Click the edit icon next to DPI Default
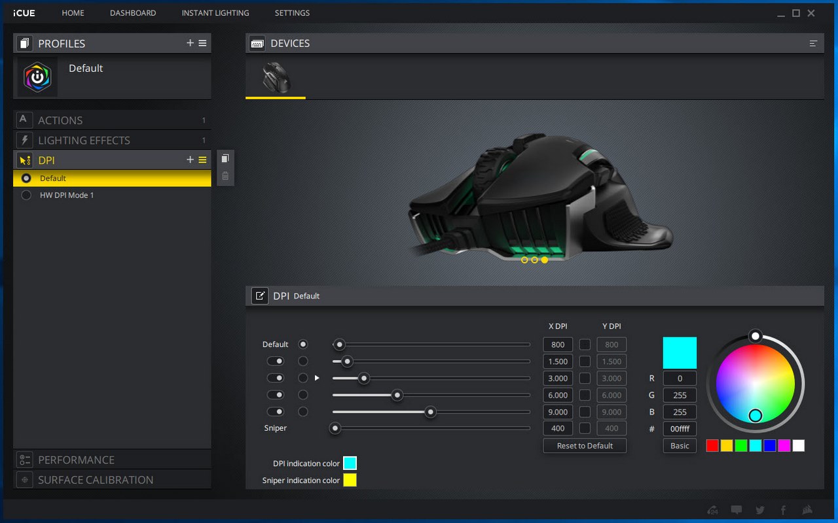 [260, 295]
